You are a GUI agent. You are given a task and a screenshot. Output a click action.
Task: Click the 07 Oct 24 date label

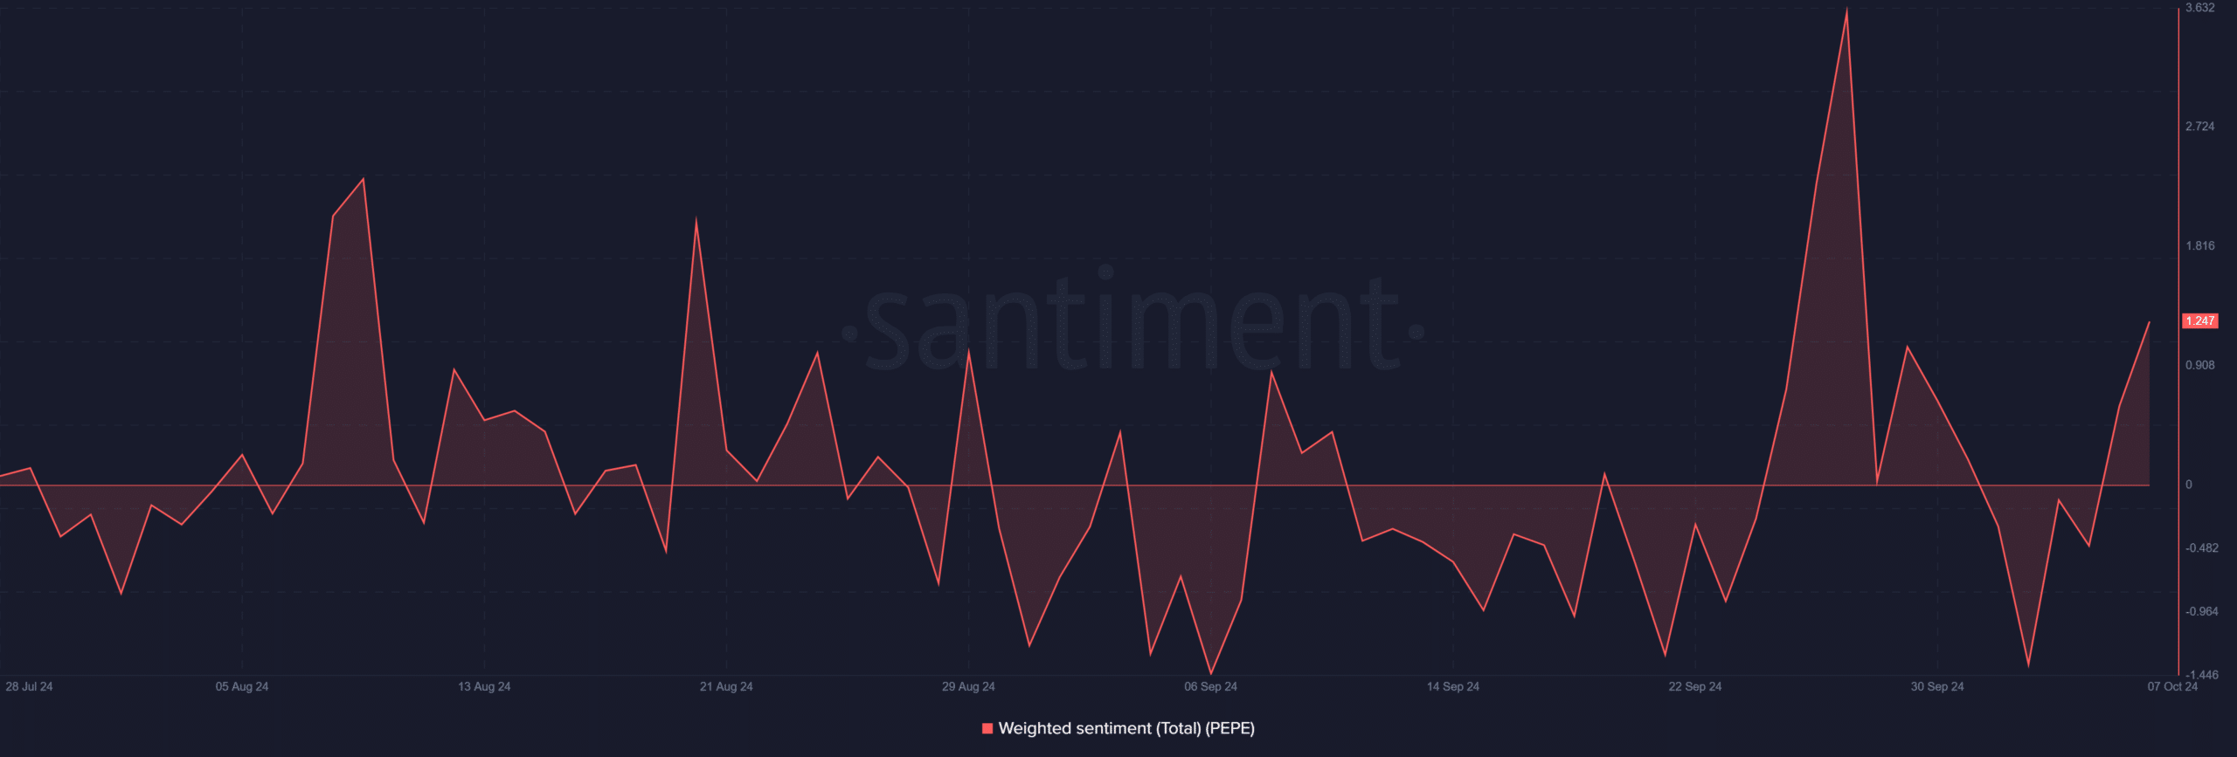coord(2172,686)
